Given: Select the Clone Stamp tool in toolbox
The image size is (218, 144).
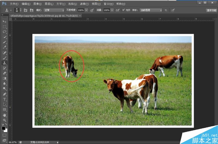Looking at the screenshot, I should click(4, 63).
